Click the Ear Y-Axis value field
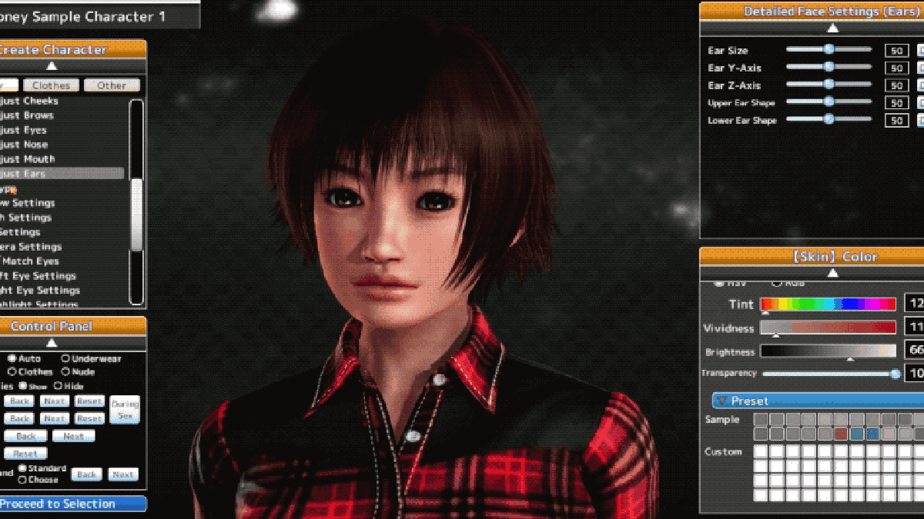Screen dimensions: 924x519 pos(897,68)
